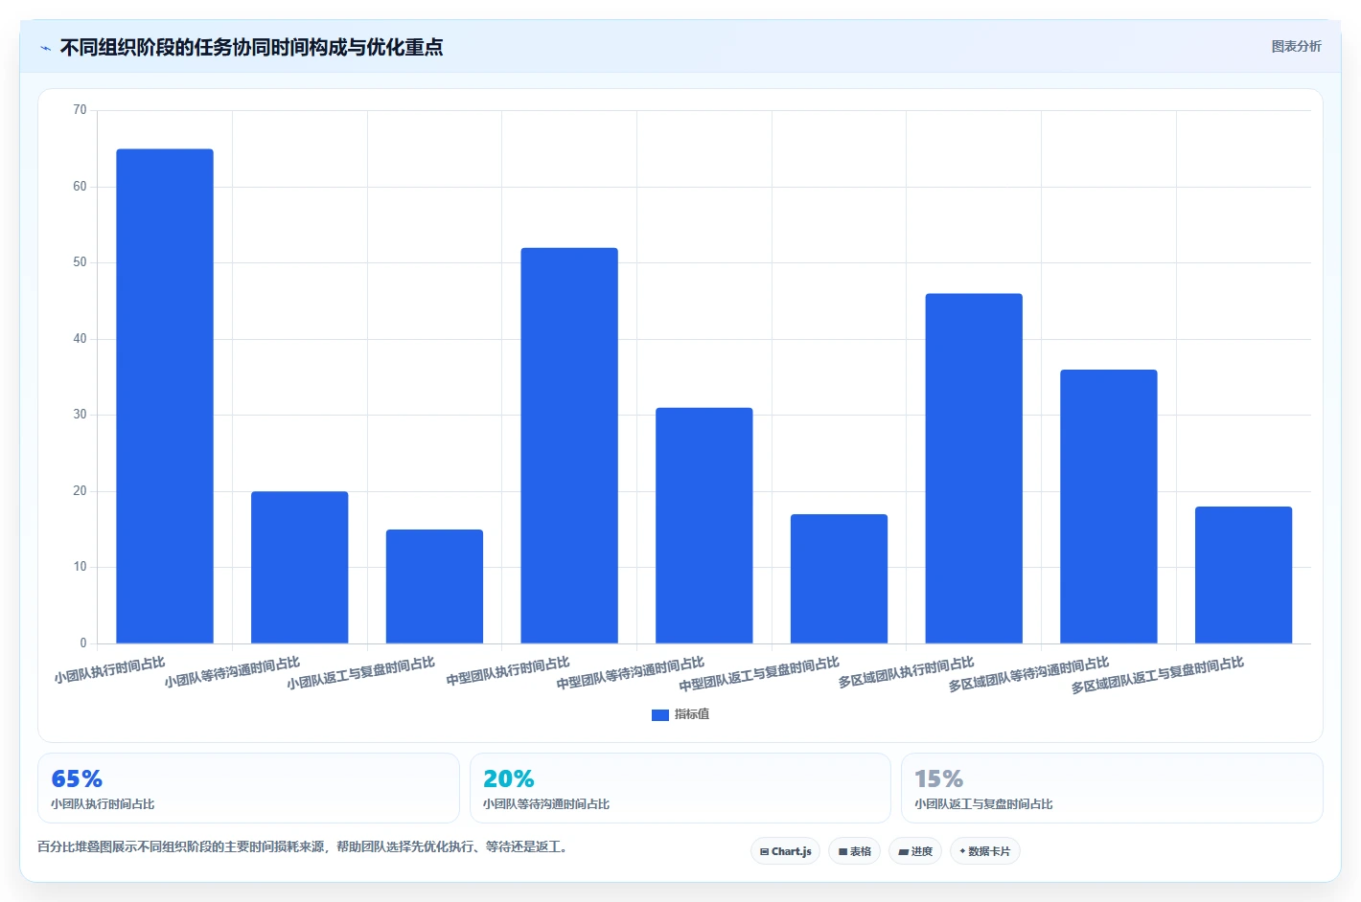Select the 数据卡片 tag

click(984, 851)
